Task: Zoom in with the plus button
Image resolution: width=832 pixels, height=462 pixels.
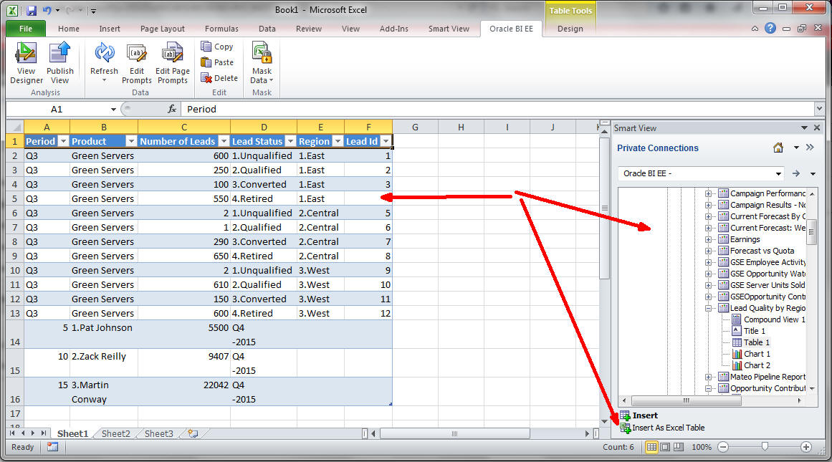Action: (806, 447)
